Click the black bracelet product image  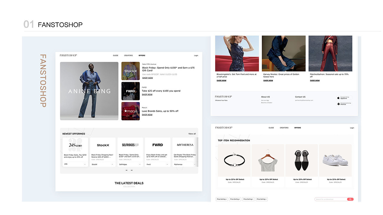[234, 160]
